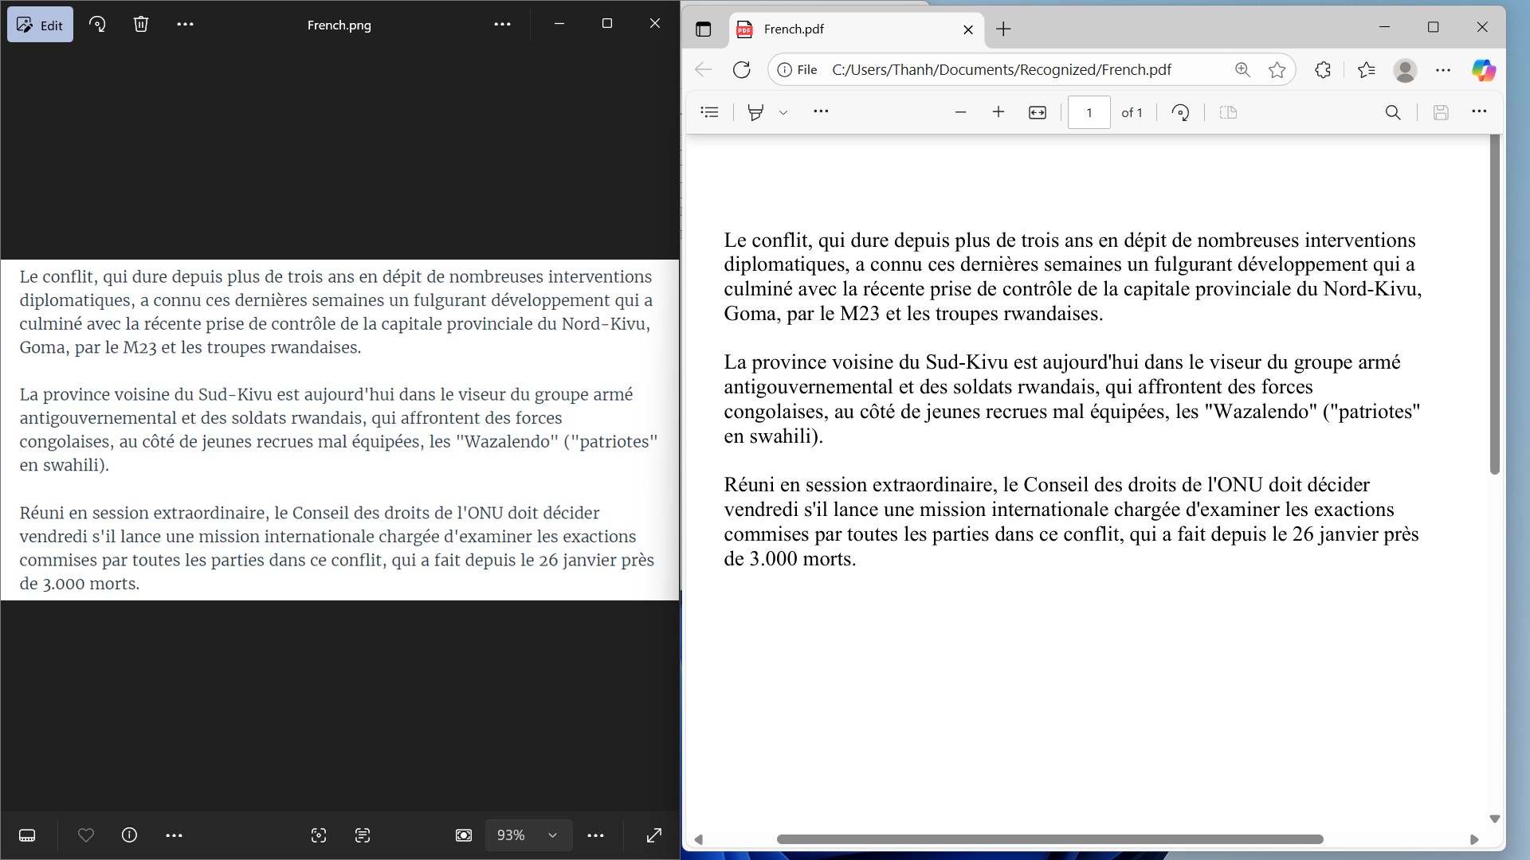Show file info panel in Photos

(129, 835)
